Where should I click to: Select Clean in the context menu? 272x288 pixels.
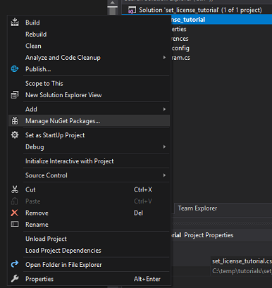point(89,46)
